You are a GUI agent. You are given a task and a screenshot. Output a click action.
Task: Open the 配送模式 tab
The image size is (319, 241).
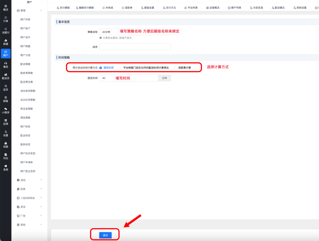click(x=278, y=7)
